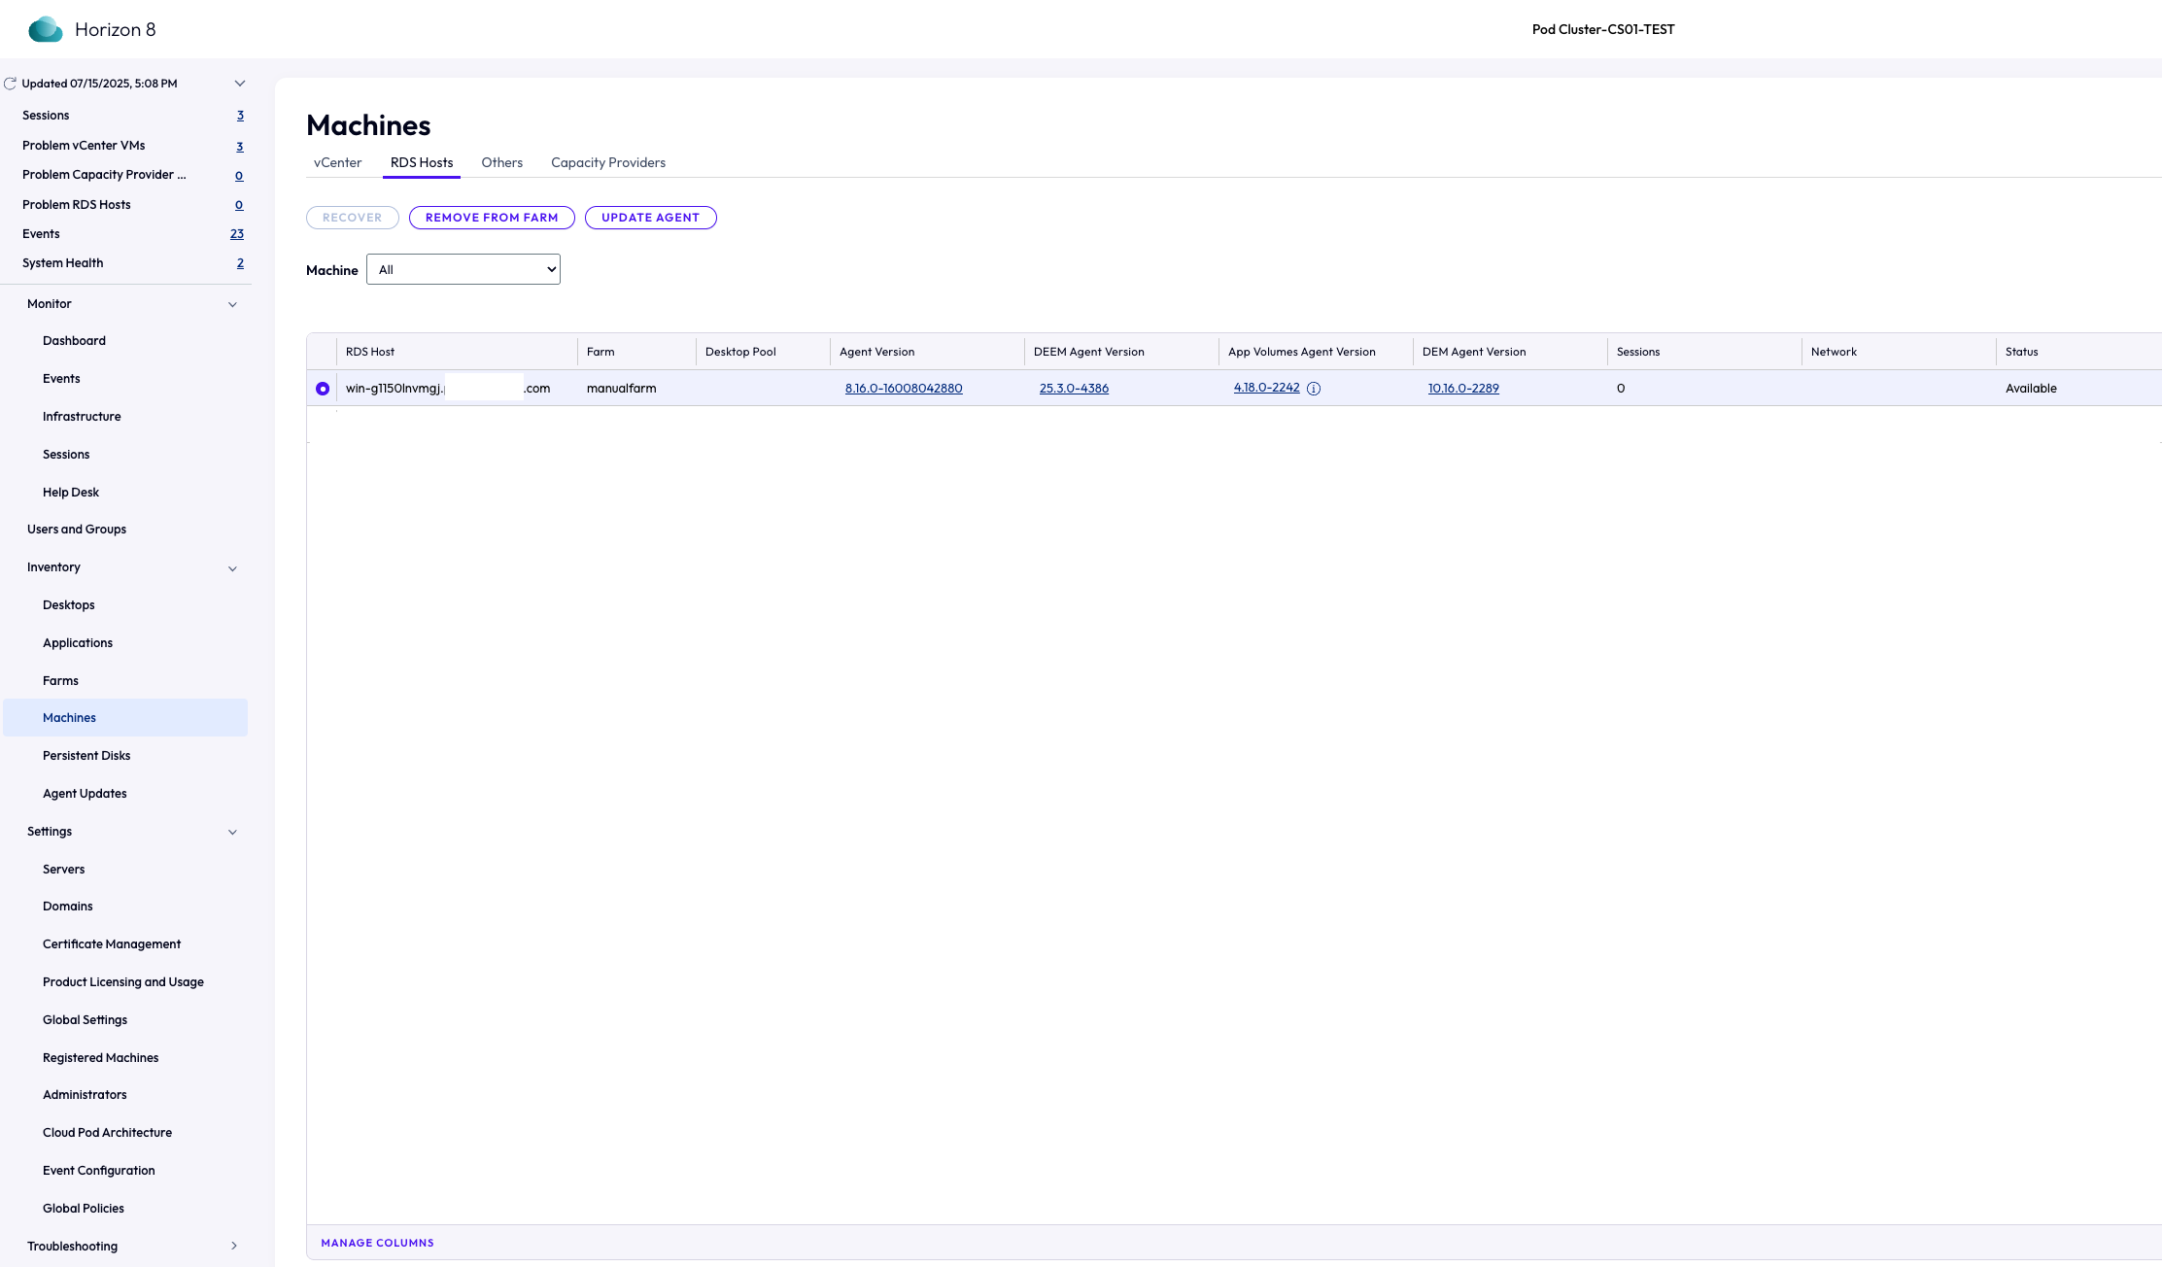The height and width of the screenshot is (1267, 2162).
Task: Select the win-g1150lnvmgj RDS host radio button
Action: (x=323, y=389)
